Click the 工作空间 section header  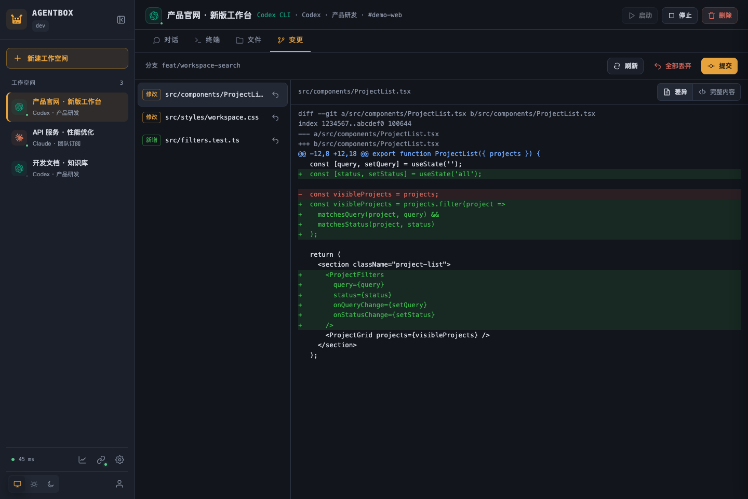23,83
